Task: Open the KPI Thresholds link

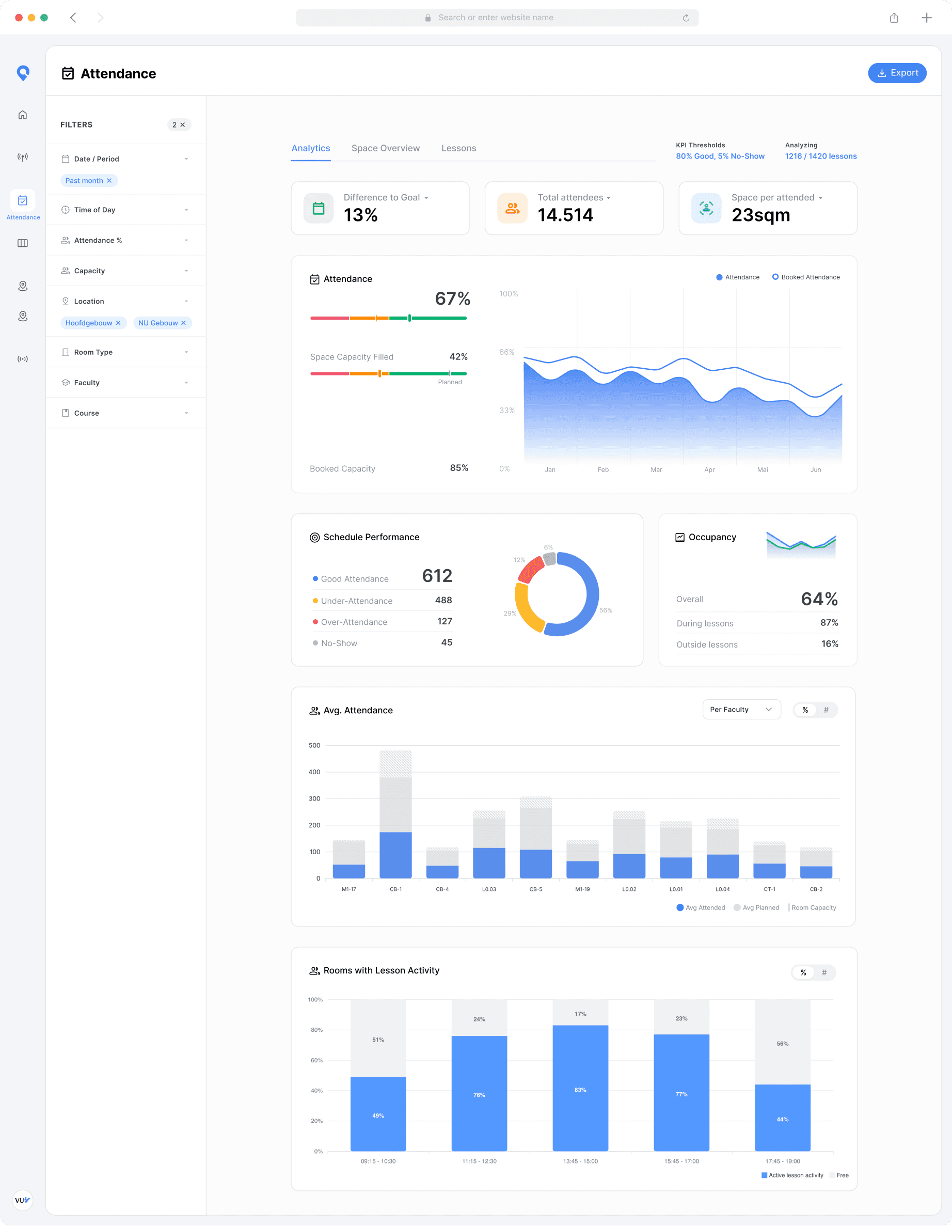Action: 720,156
